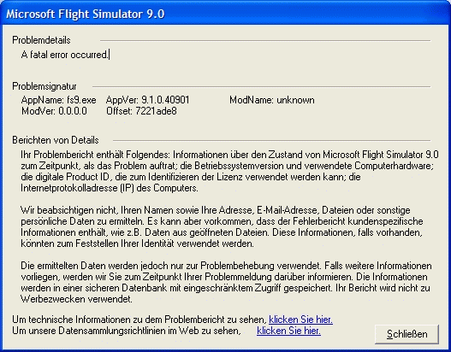
Task: Click the 'Um unsere Datensammlungsrichtlinien' sentence text
Action: 127,331
